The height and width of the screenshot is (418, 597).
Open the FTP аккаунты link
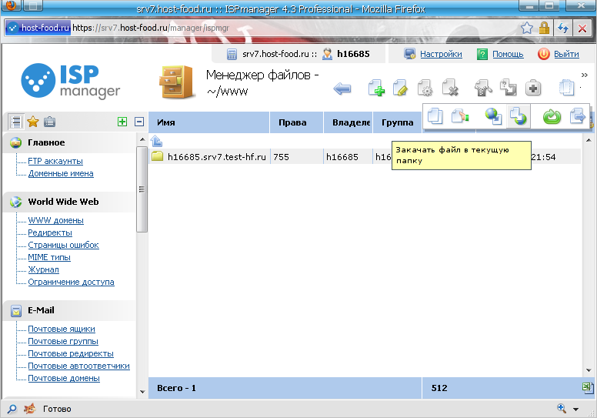(x=55, y=162)
